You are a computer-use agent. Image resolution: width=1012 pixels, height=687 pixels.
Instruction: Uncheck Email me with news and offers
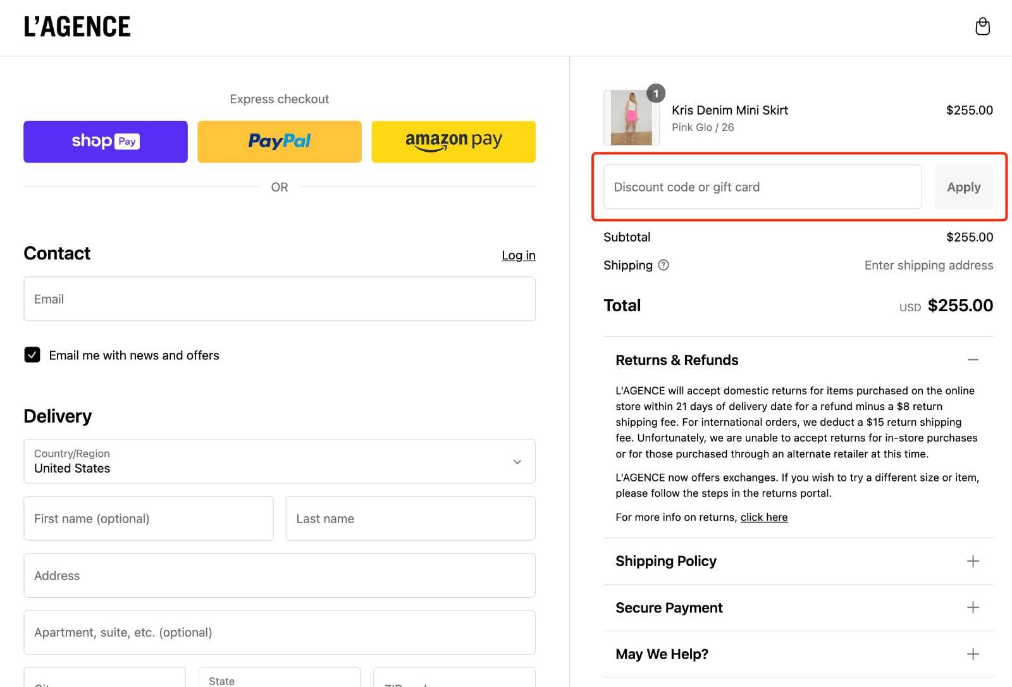32,355
